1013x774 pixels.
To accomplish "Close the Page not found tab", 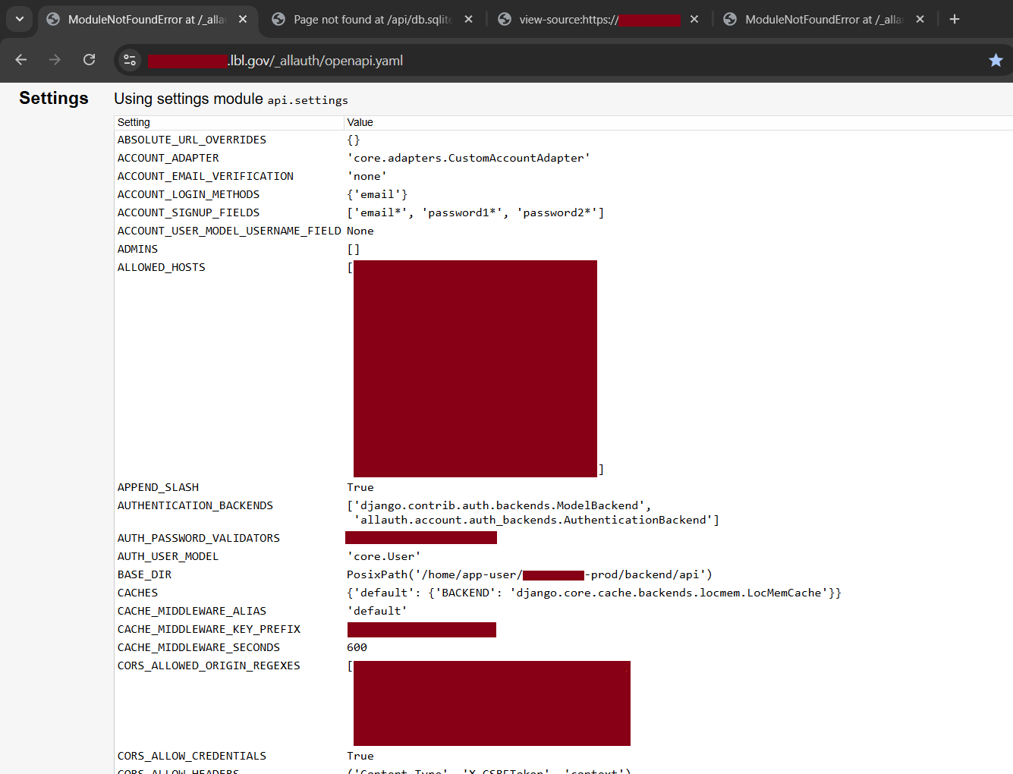I will tap(467, 20).
